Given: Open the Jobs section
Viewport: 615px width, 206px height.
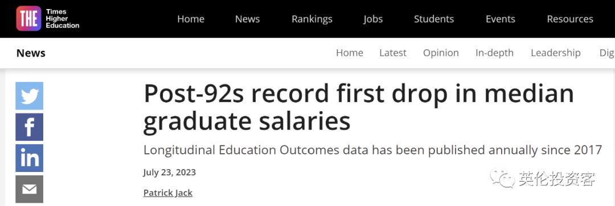Looking at the screenshot, I should [x=373, y=19].
